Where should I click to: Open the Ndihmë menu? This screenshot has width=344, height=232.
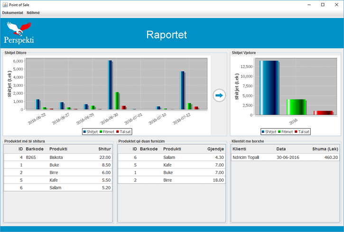(x=33, y=13)
